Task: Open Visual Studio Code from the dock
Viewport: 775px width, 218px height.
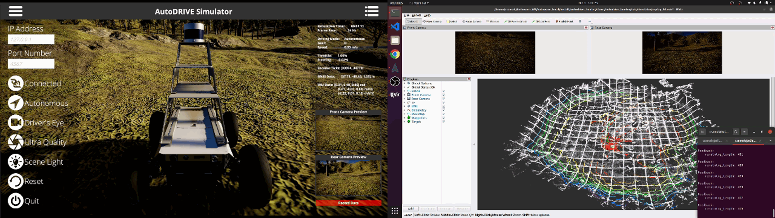Action: [395, 27]
